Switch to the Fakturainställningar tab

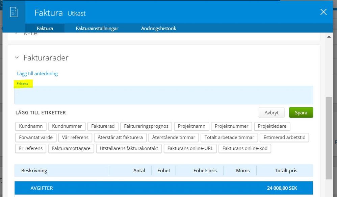click(x=97, y=28)
